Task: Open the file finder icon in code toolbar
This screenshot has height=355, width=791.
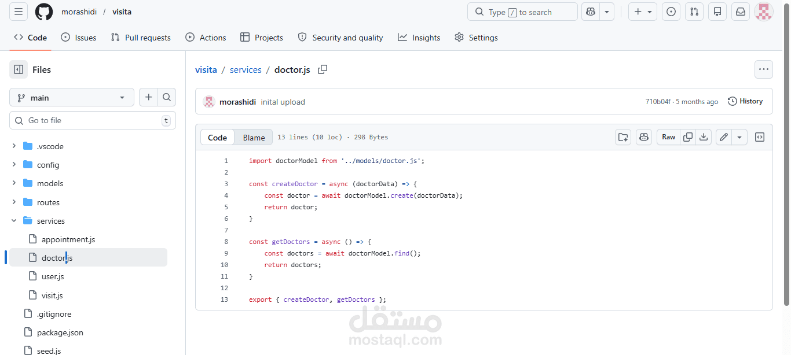Action: (623, 137)
